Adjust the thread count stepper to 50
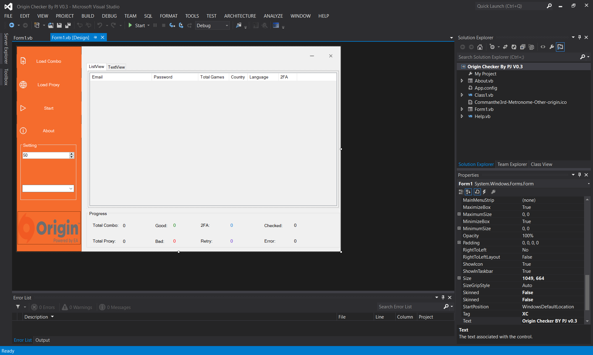593x355 pixels. (x=48, y=155)
